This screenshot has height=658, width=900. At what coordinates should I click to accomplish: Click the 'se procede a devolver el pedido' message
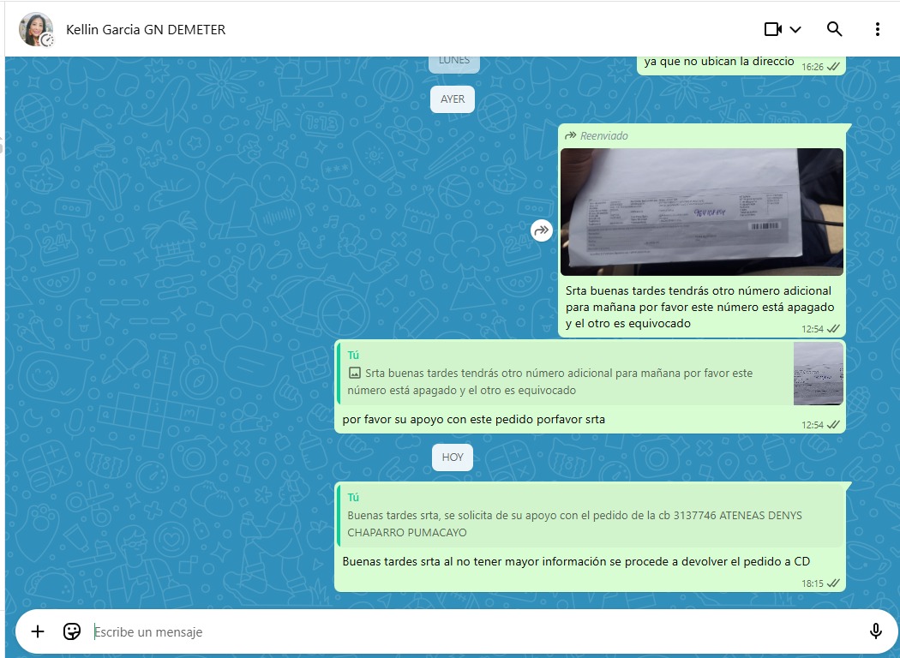coord(576,562)
